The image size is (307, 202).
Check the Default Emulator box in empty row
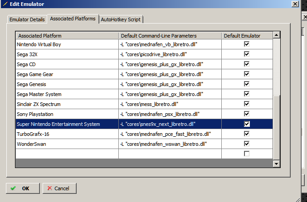[247, 154]
